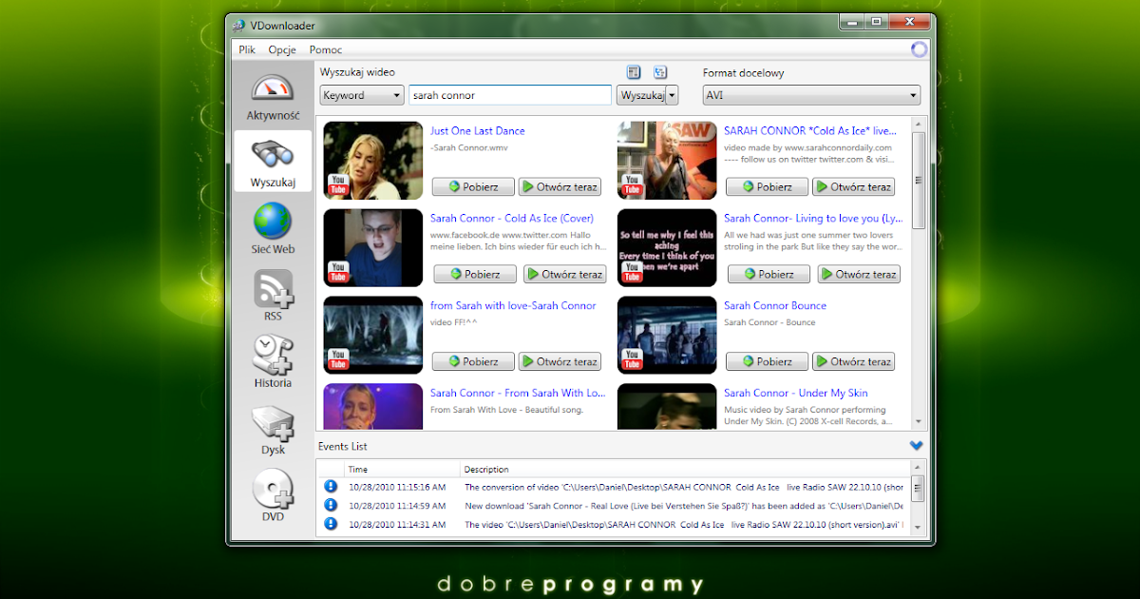Open the arrow beside the Wyszukaj button
The width and height of the screenshot is (1140, 599).
click(673, 95)
